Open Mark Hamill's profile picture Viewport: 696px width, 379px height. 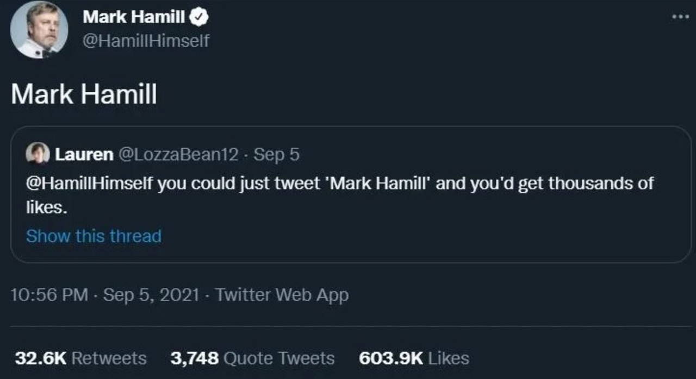point(39,29)
